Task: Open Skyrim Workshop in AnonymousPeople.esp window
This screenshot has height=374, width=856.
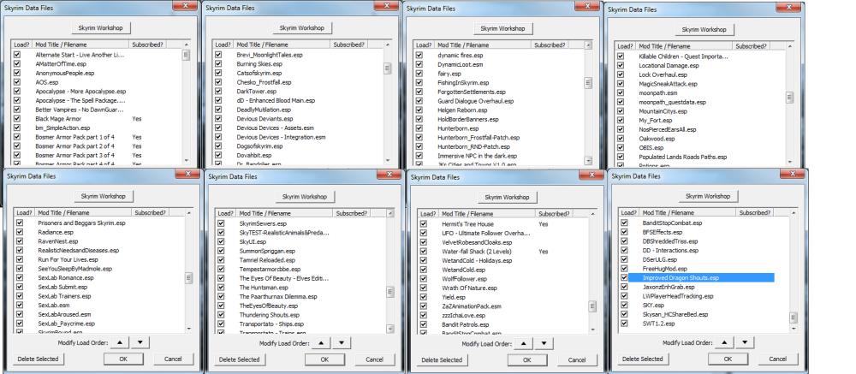Action: (102, 28)
